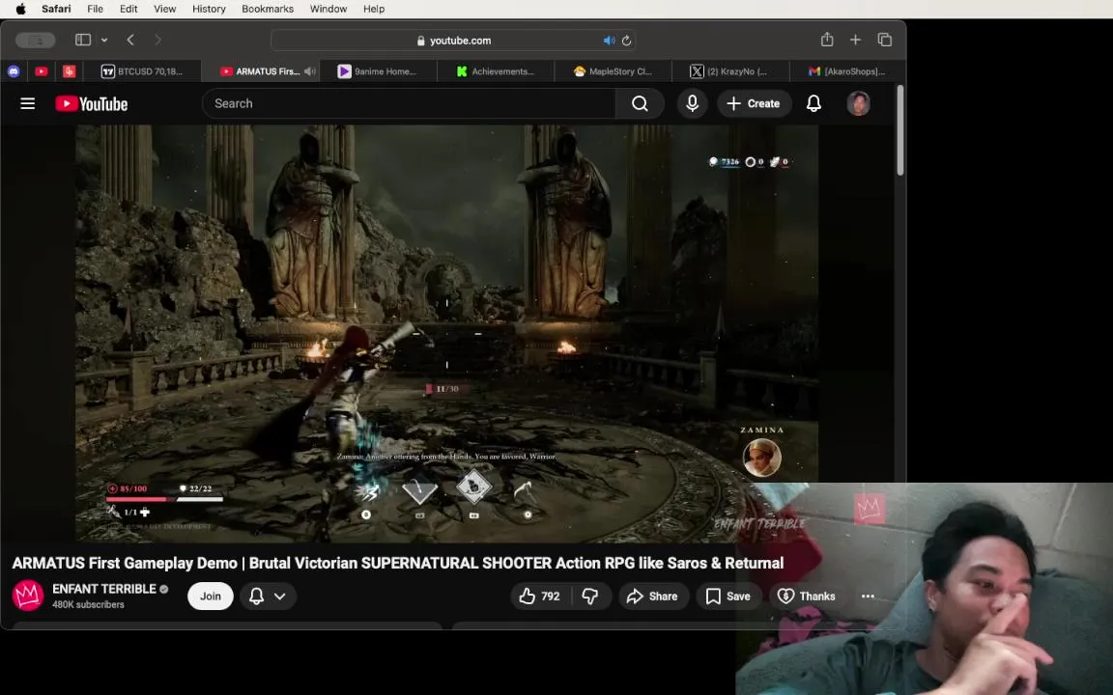Switch to 9anime Home tab
Image resolution: width=1113 pixels, height=695 pixels.
[378, 70]
